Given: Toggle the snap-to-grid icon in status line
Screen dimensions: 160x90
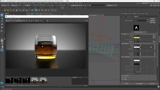Looking at the screenshot, I should [35, 5].
